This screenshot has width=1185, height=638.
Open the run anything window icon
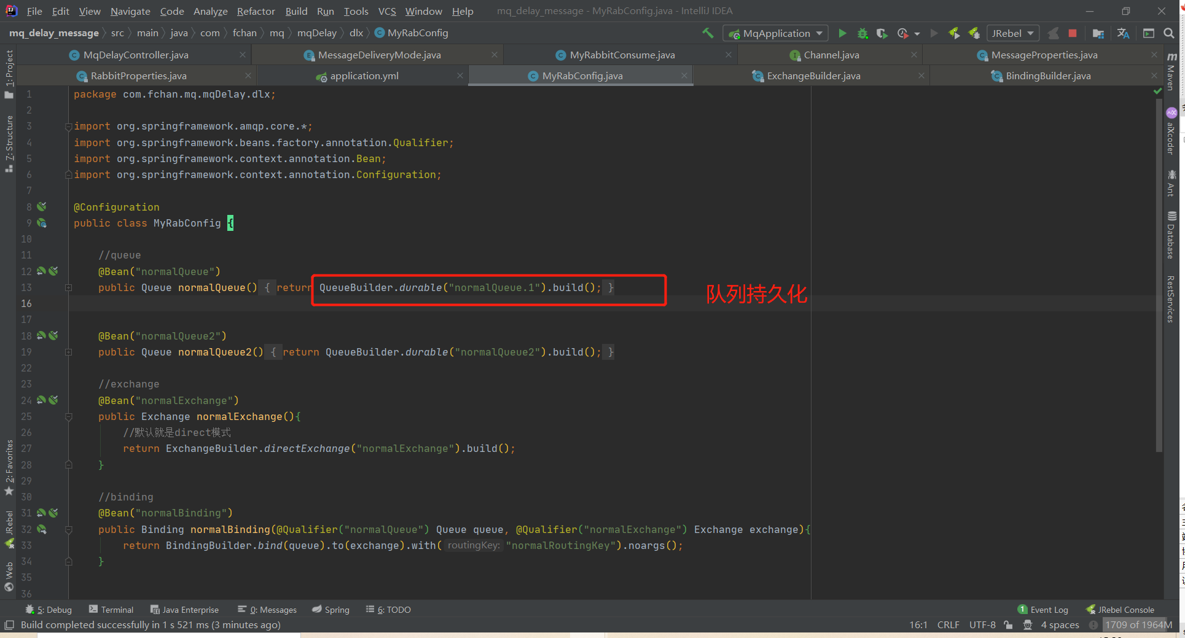[1148, 33]
